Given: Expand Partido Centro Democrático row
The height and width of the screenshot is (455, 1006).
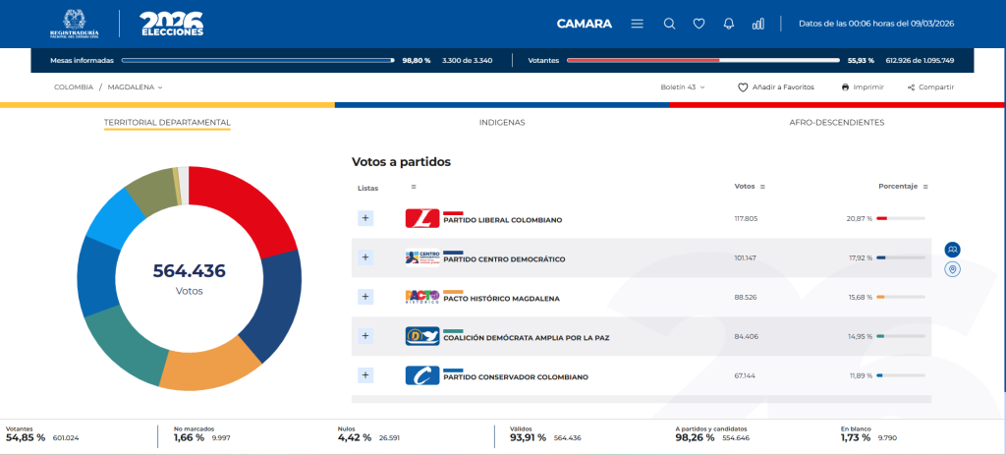Looking at the screenshot, I should pyautogui.click(x=365, y=257).
